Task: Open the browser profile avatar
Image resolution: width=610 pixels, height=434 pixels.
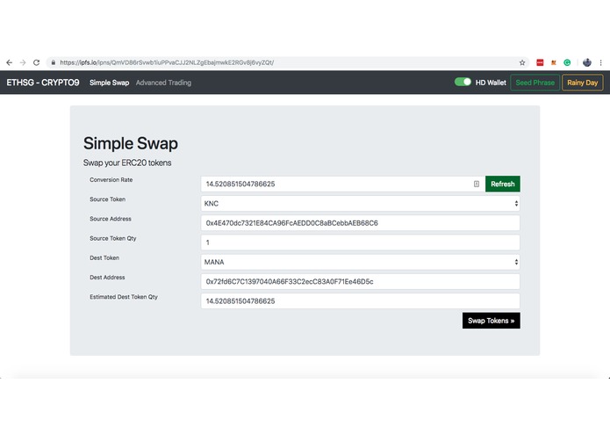Action: [587, 62]
